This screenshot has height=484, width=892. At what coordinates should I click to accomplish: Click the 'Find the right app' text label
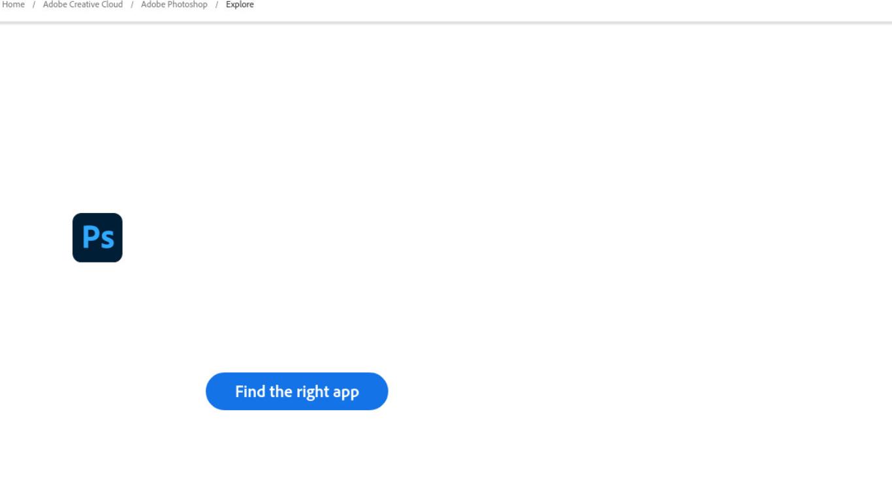pos(297,391)
